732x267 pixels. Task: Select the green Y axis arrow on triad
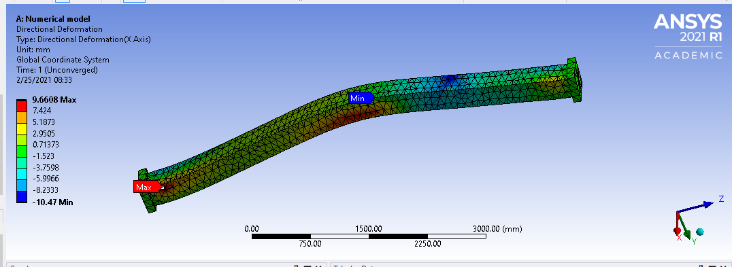(685, 226)
